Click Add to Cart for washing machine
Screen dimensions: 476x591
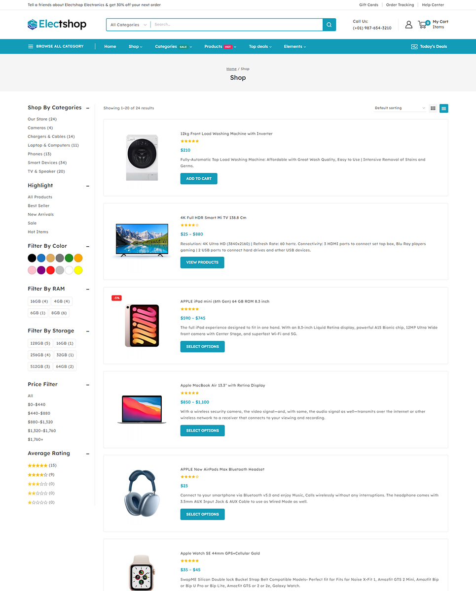point(199,179)
